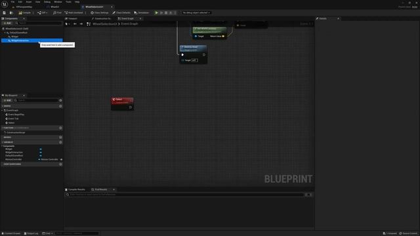Select the Destroy Actor node header
This screenshot has height=236, width=420.
click(193, 48)
